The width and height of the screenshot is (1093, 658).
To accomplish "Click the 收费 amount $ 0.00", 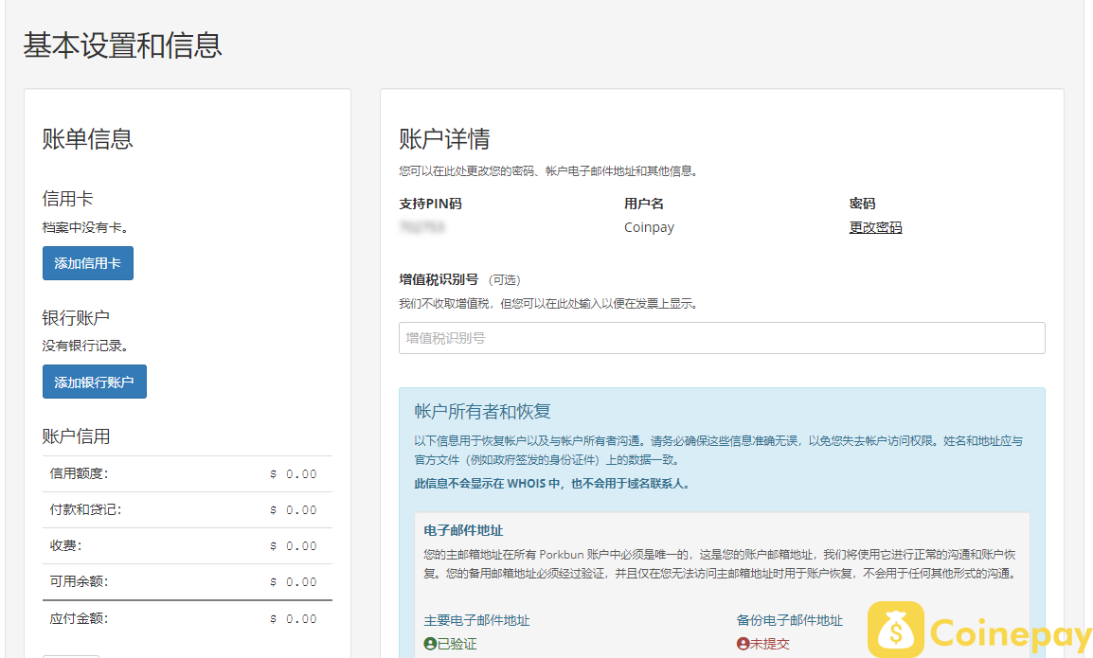I will point(294,546).
